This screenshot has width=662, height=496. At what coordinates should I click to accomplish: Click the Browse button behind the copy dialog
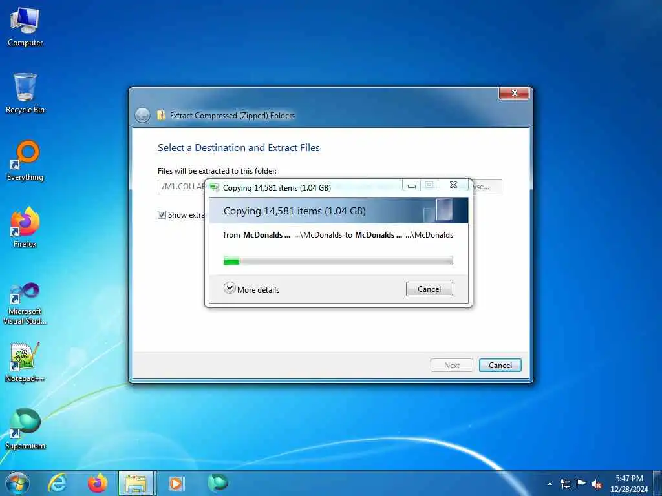point(486,187)
